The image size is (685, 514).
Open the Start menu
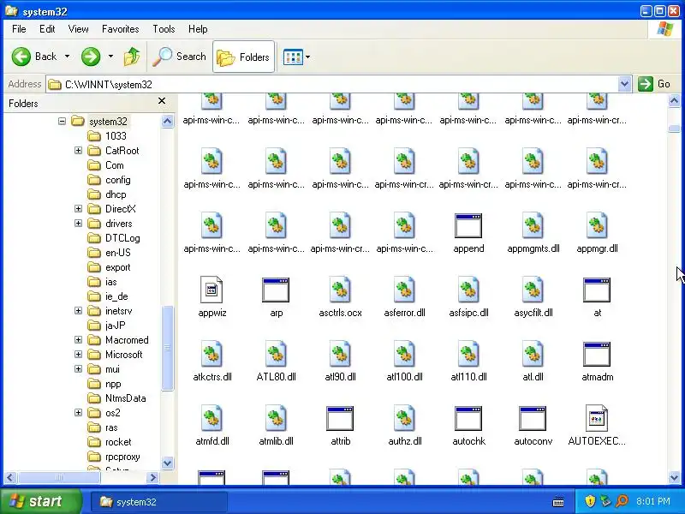coord(41,501)
